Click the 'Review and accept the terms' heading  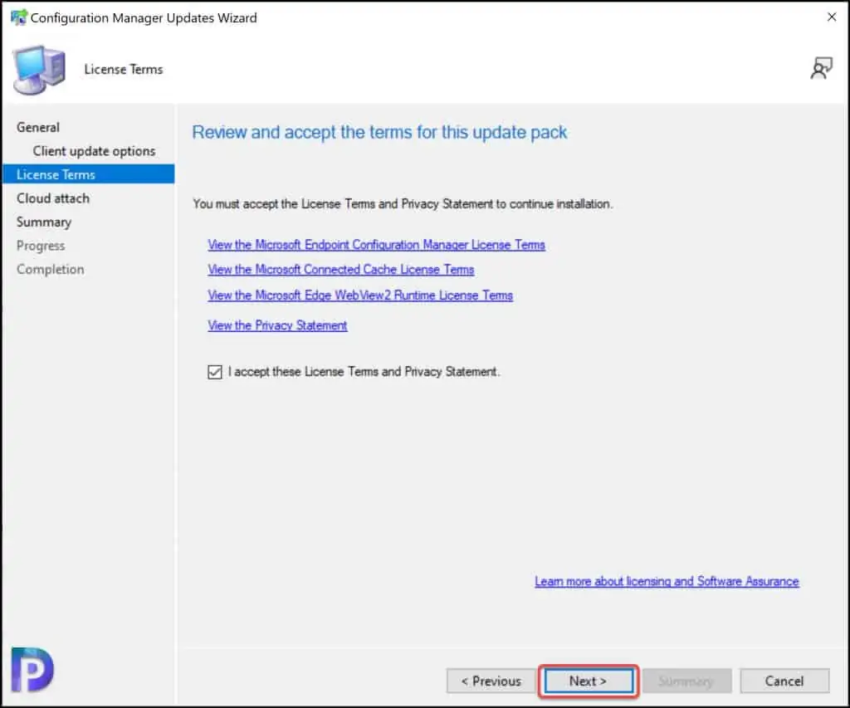(379, 132)
